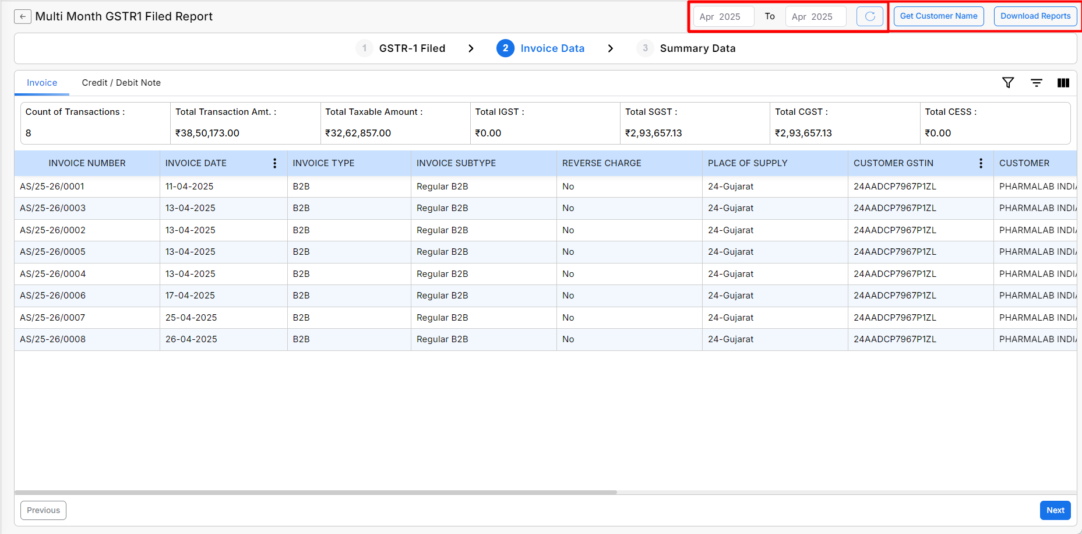Click chevron arrow after Invoice Data step
This screenshot has height=534, width=1082.
click(x=610, y=48)
